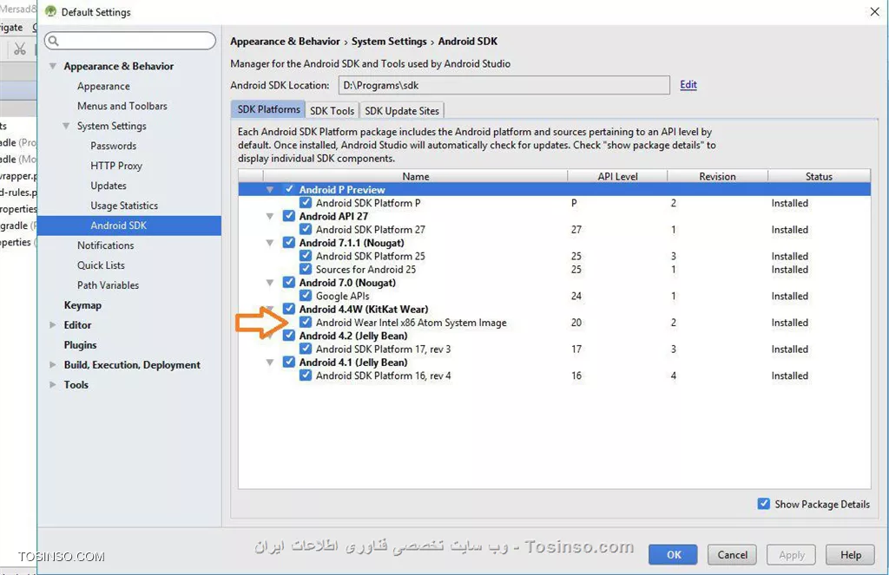
Task: Uncheck Android Wear Intel x86 Atom System Image
Action: pyautogui.click(x=306, y=323)
